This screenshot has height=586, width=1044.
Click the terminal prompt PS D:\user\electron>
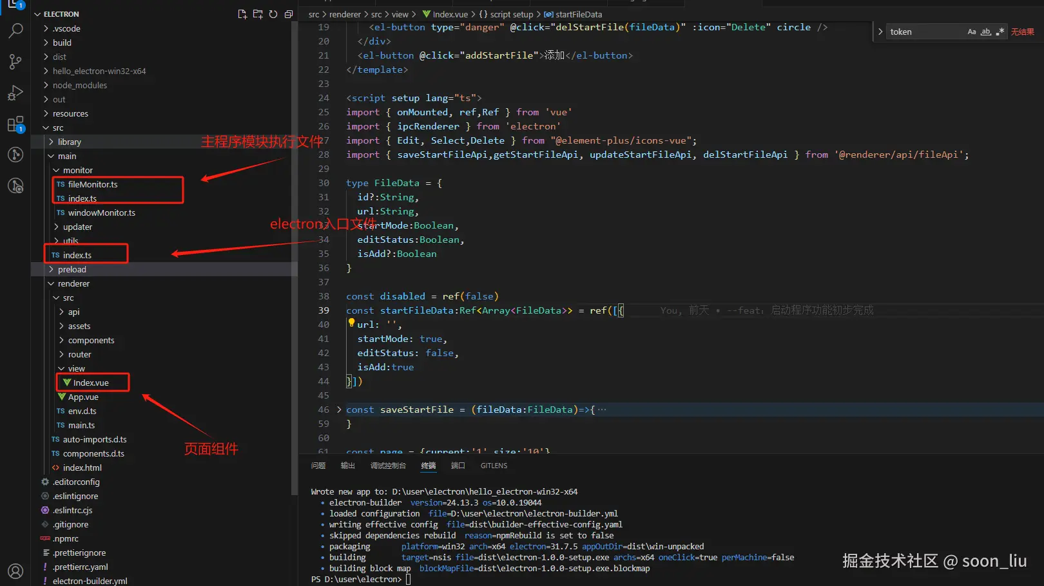[x=356, y=579]
